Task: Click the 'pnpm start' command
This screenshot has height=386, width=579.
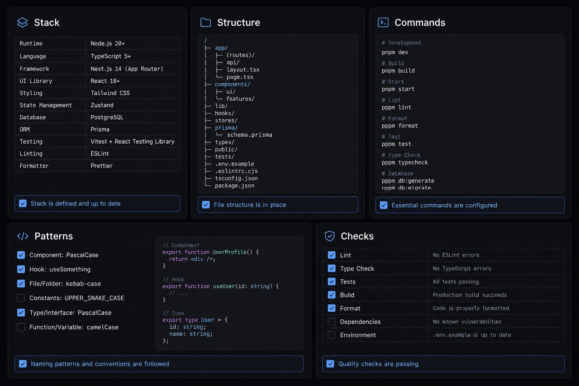Action: [398, 89]
